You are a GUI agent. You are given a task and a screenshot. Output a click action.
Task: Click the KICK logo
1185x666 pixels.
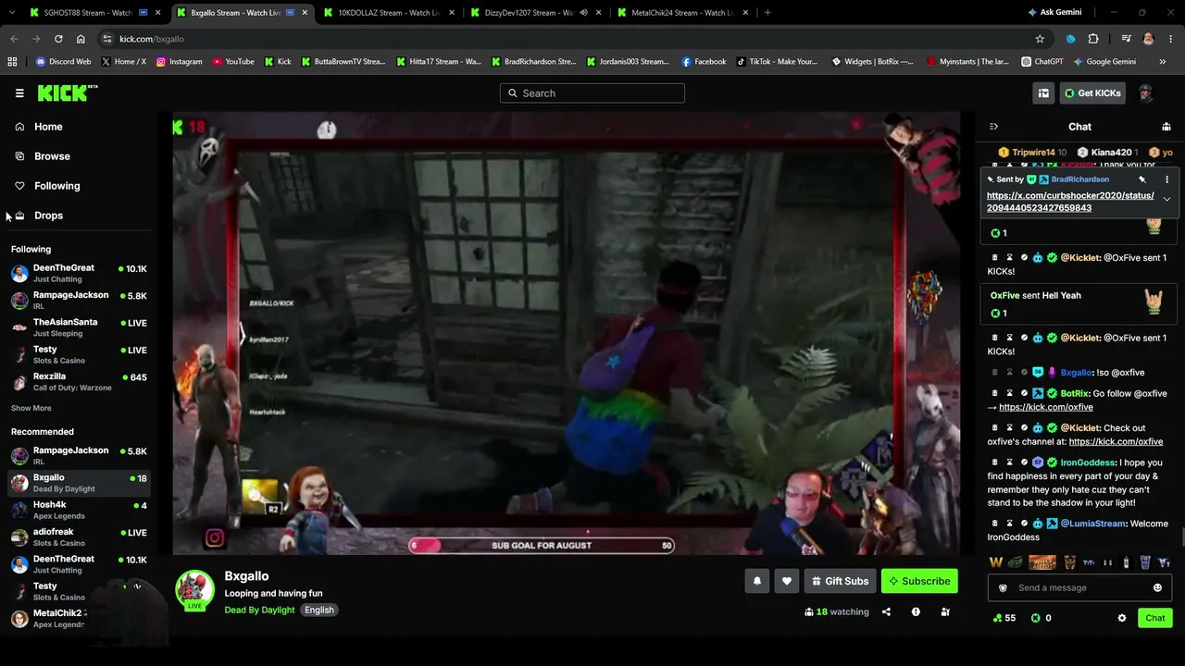click(68, 92)
